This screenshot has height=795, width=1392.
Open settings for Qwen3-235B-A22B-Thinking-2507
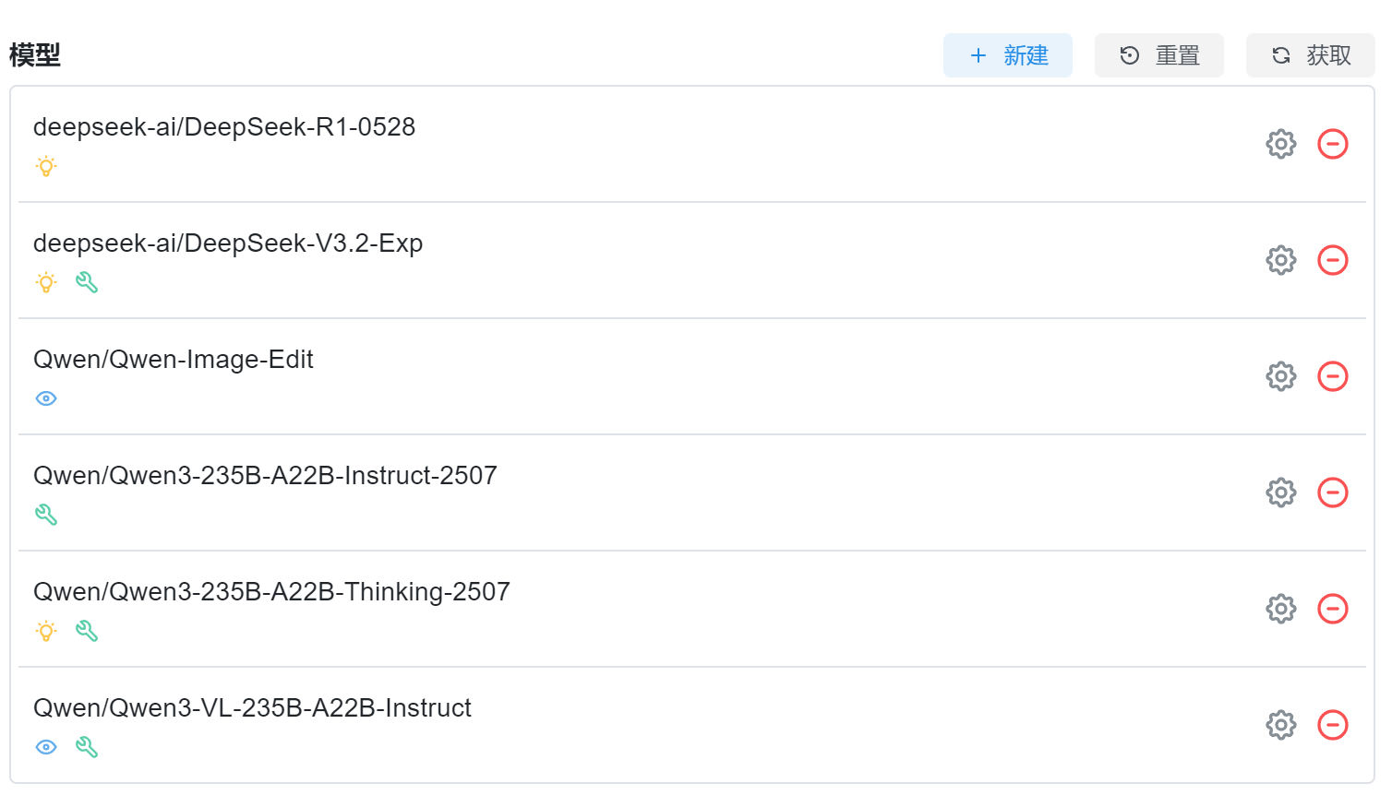(1280, 609)
